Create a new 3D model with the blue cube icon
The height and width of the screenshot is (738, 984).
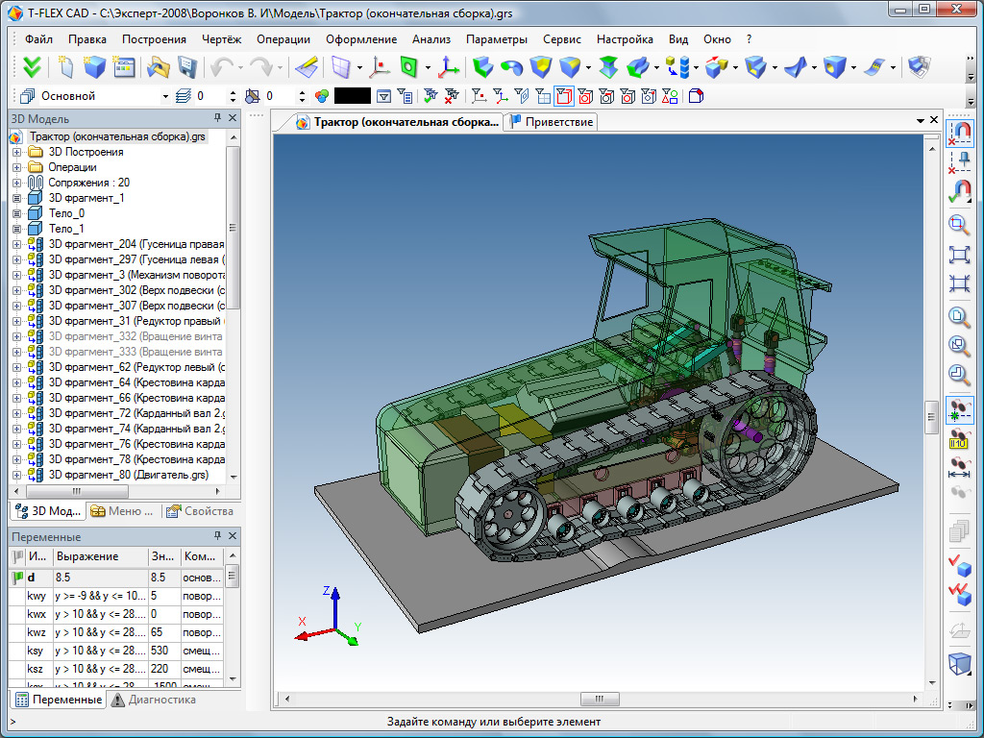(x=94, y=66)
